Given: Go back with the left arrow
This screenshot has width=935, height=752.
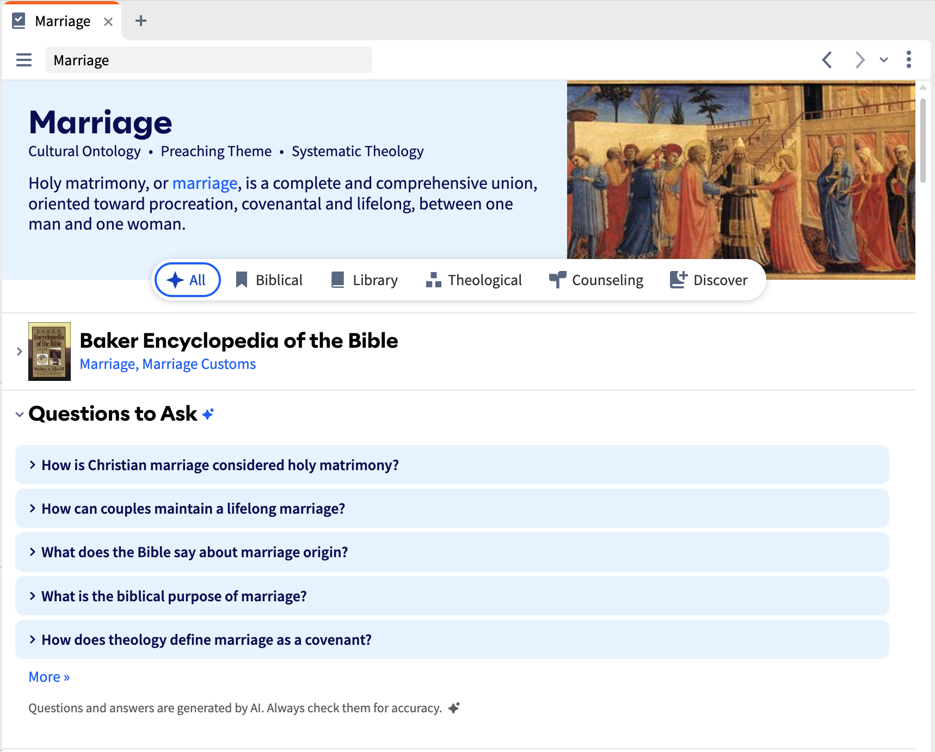Looking at the screenshot, I should 827,60.
